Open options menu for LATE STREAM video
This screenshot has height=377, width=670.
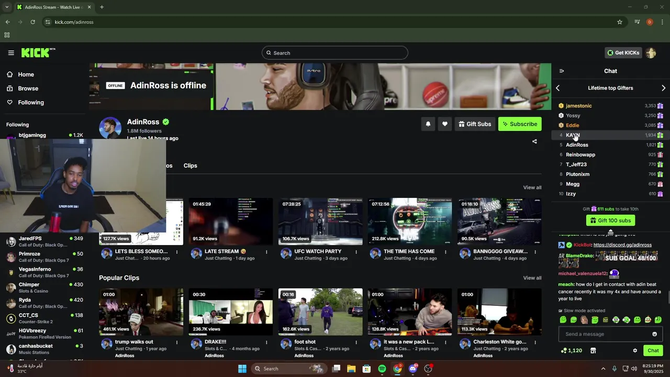point(266,252)
